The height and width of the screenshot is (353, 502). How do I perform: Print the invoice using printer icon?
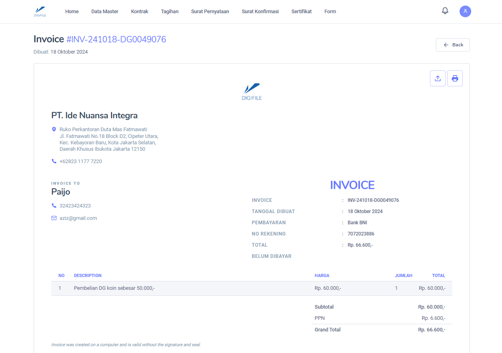pyautogui.click(x=455, y=78)
